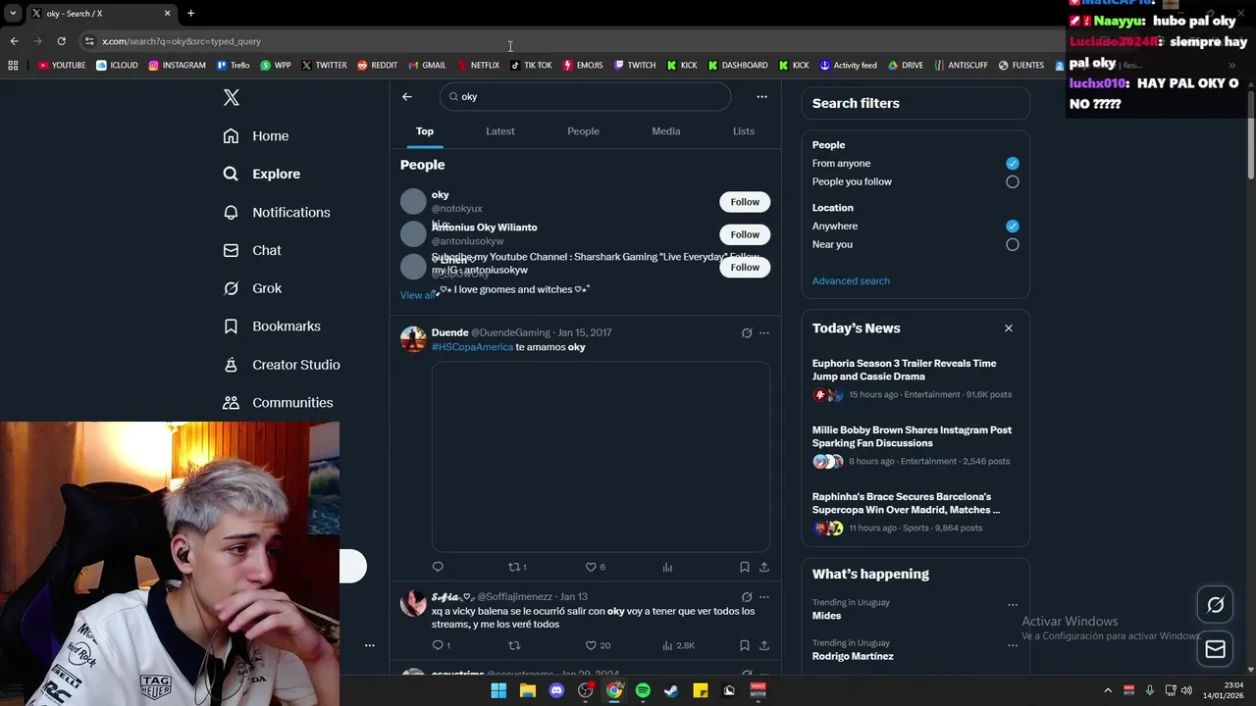Viewport: 1256px width, 706px height.
Task: Close Today's News panel
Action: pos(1008,328)
